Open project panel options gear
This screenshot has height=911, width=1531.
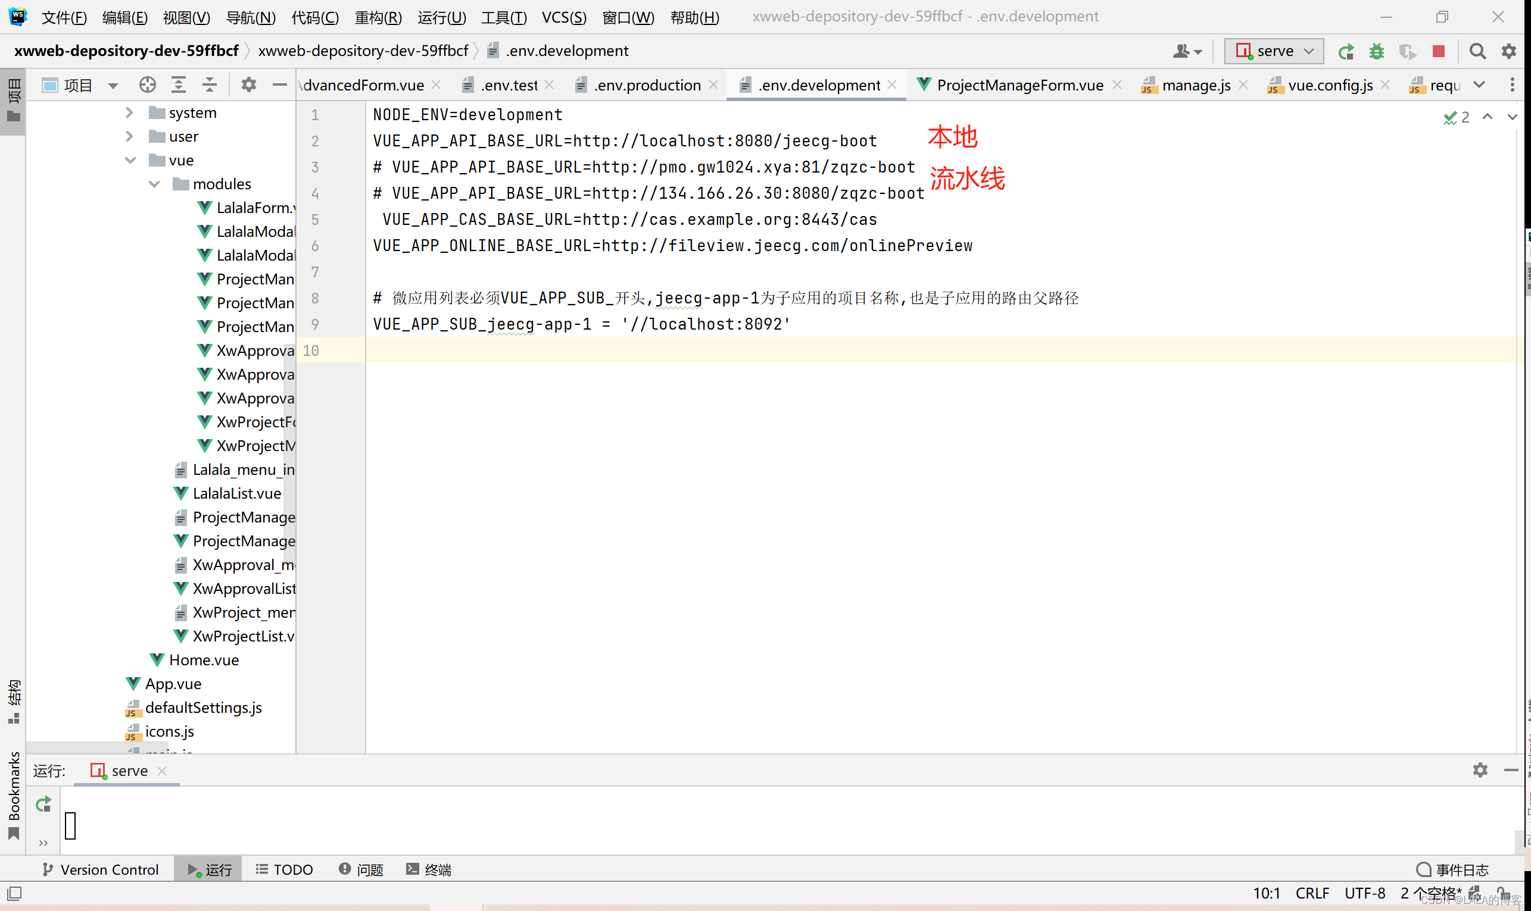click(248, 84)
